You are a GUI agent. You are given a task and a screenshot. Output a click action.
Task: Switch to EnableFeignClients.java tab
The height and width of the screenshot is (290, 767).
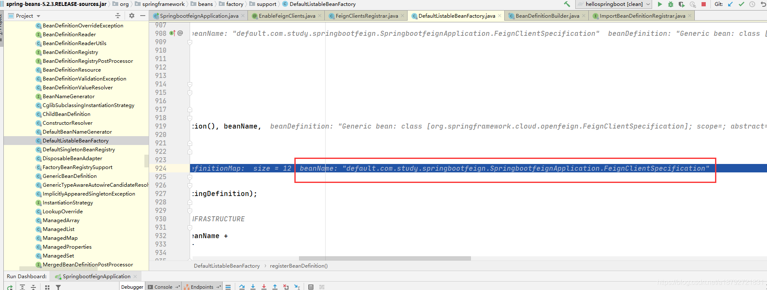[x=287, y=16]
